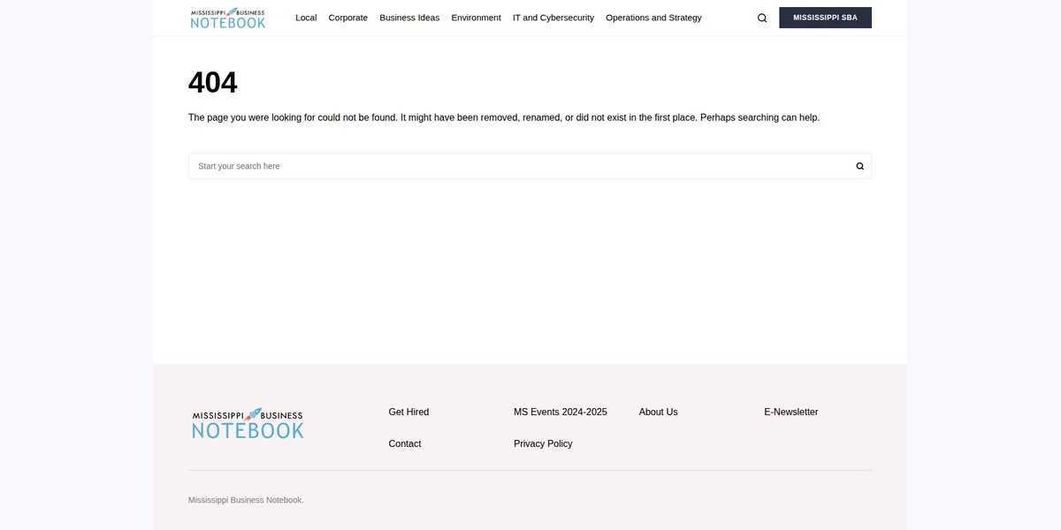Focus the 'Start your search here' field
This screenshot has height=530, width=1061.
point(519,166)
